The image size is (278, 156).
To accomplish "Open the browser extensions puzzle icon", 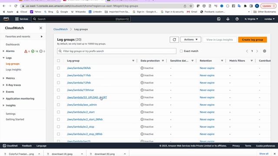I will pyautogui.click(x=245, y=6).
